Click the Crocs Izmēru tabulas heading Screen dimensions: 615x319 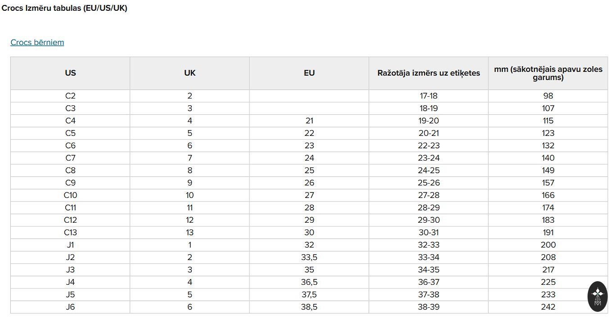tap(64, 9)
